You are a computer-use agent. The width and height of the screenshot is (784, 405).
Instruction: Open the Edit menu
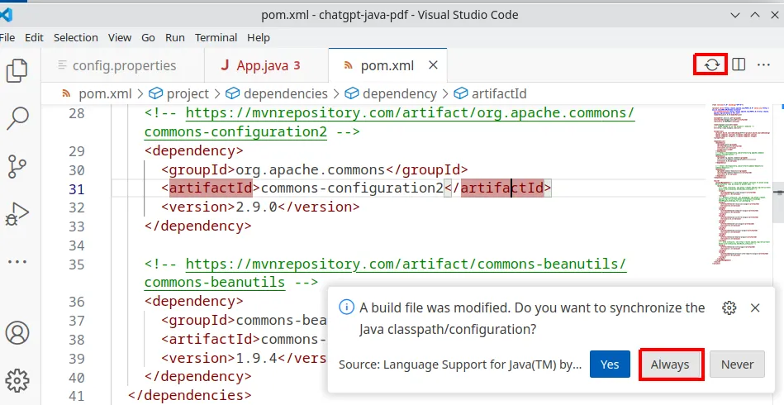[34, 37]
